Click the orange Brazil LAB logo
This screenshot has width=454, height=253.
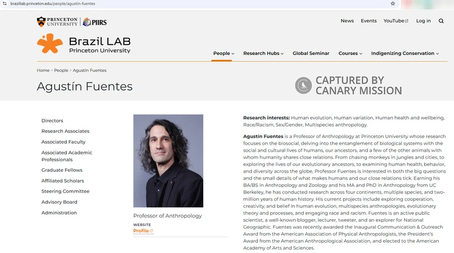[49, 44]
